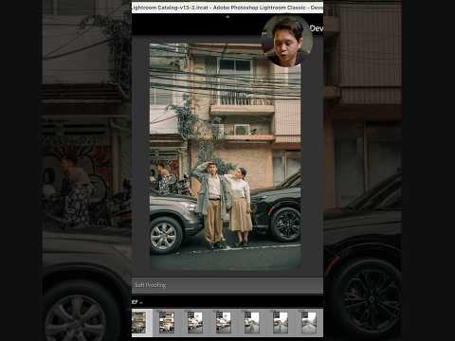The width and height of the screenshot is (455, 341).
Task: Collapse the top panel using the small triangle arrow
Action: click(227, 17)
